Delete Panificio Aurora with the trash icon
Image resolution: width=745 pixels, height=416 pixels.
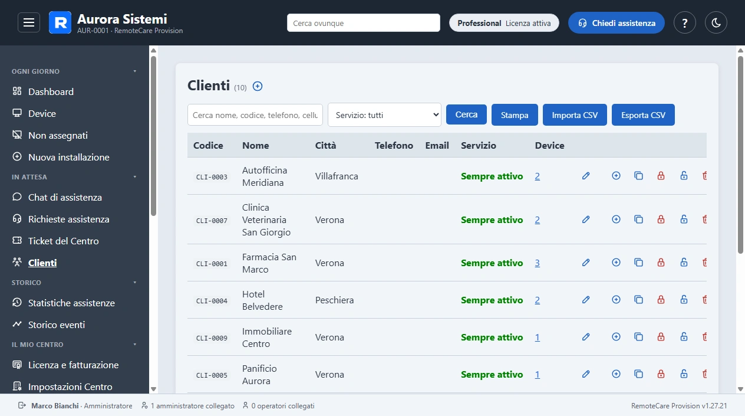coord(704,374)
